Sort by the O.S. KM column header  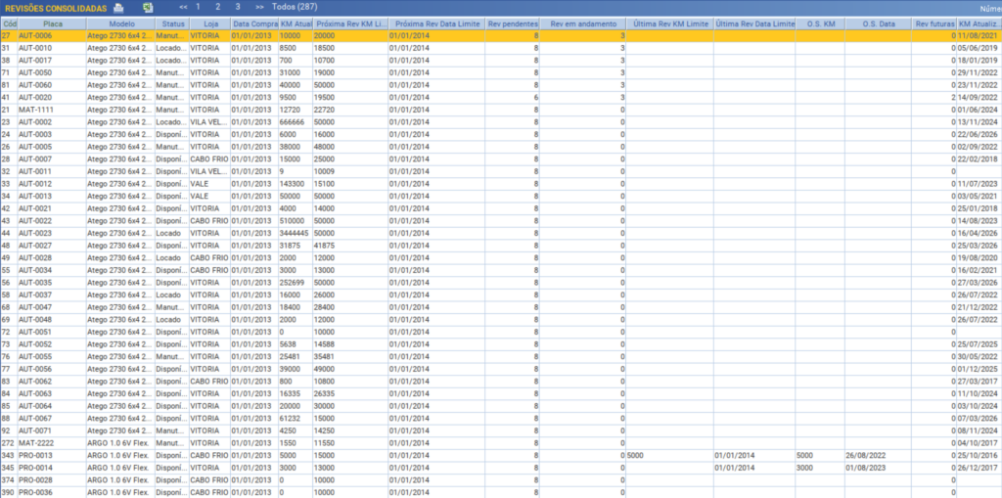pyautogui.click(x=821, y=23)
